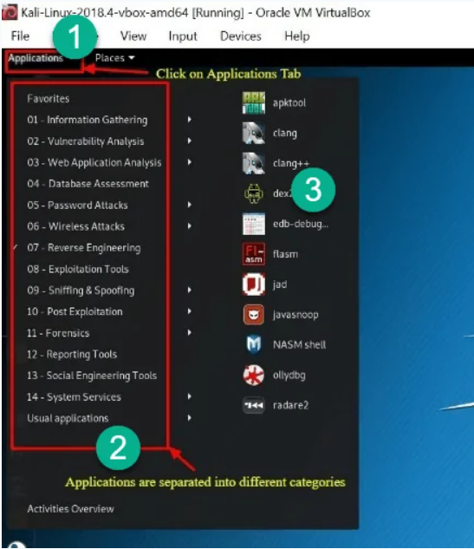The height and width of the screenshot is (549, 474).
Task: Open the ollydbg icon
Action: [254, 375]
